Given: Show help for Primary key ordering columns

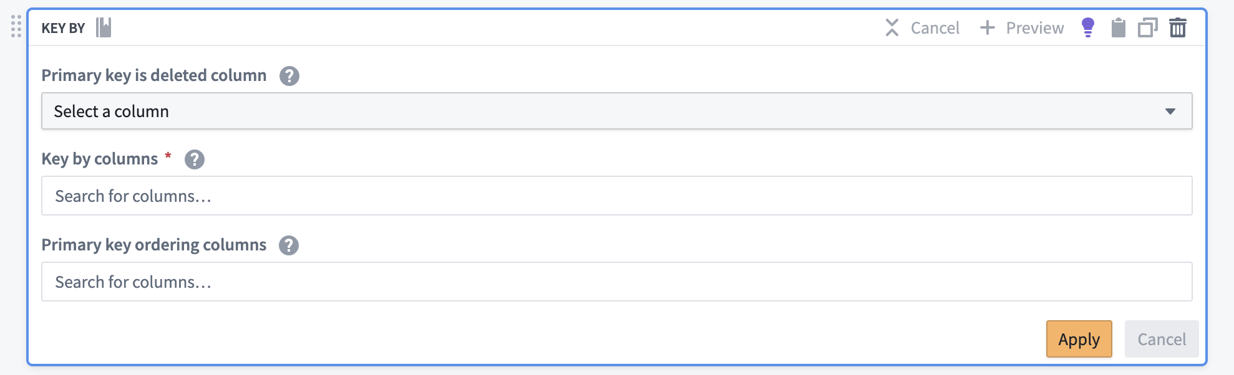Looking at the screenshot, I should click(289, 245).
